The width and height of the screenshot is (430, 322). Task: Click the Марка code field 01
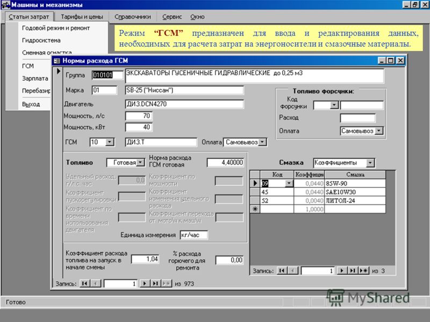[104, 90]
